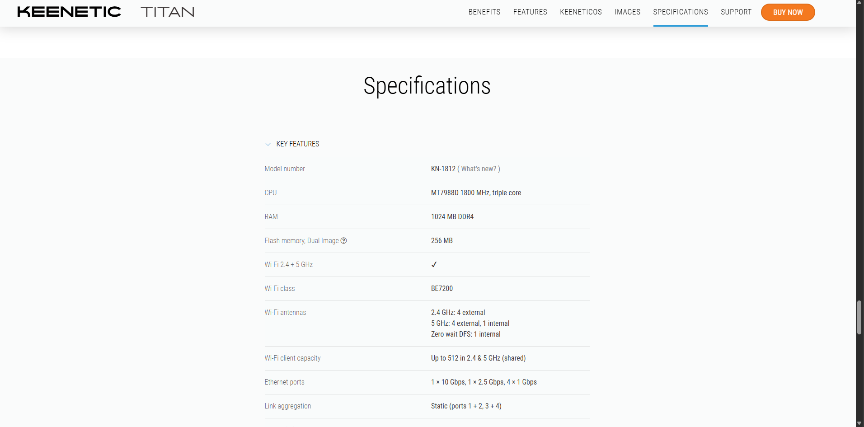Click the Wi-Fi 2.4 + 5 GHz checkmark
Screen dimensions: 864x427
pos(434,265)
